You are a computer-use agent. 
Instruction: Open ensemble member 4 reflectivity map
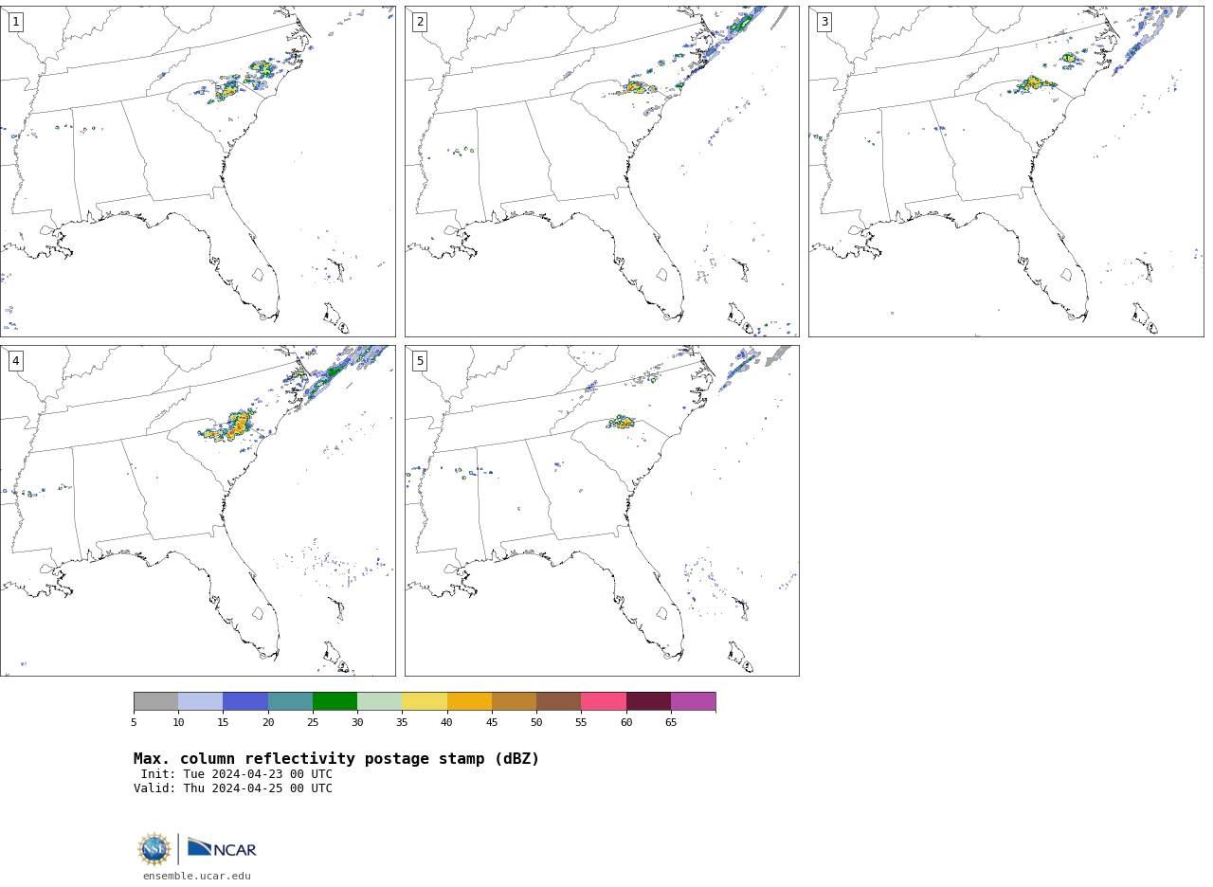(197, 511)
